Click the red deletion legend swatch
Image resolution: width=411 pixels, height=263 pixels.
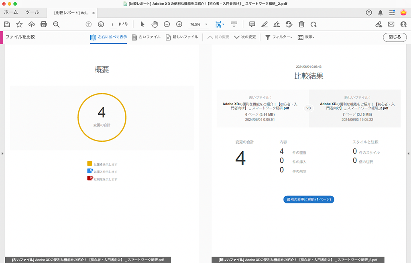[90, 178]
